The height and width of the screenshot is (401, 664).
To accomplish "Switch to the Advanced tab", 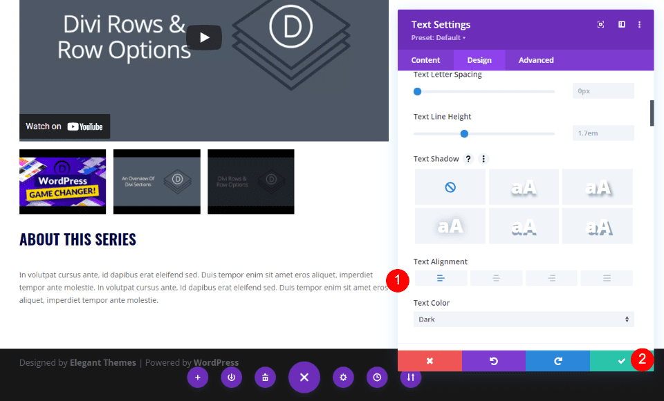I will pos(535,60).
